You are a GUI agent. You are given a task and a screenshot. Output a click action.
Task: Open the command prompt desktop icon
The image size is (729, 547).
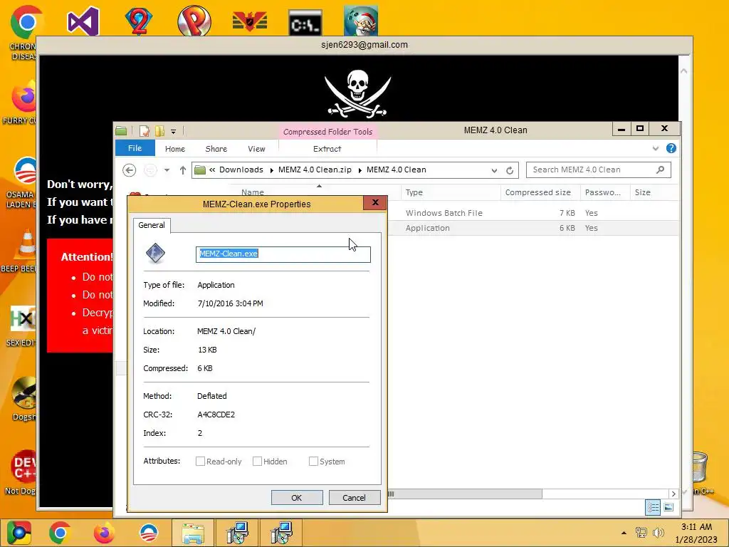point(305,22)
